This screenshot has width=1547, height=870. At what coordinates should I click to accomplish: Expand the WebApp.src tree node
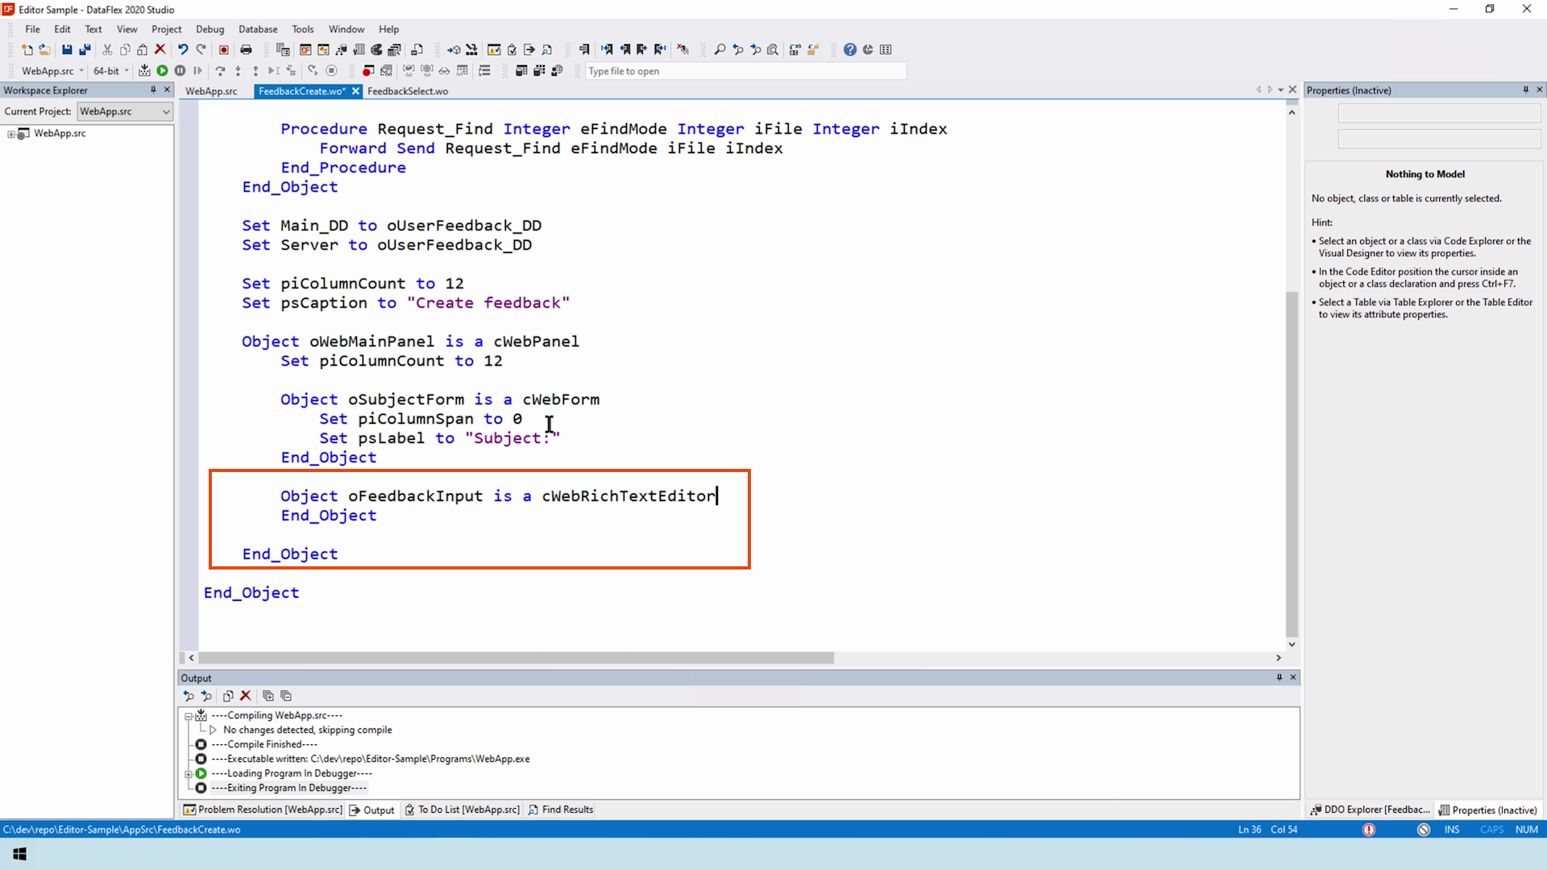11,134
